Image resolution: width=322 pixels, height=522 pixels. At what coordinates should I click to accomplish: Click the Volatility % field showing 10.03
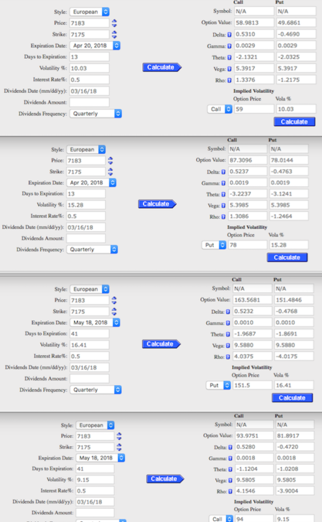[89, 69]
